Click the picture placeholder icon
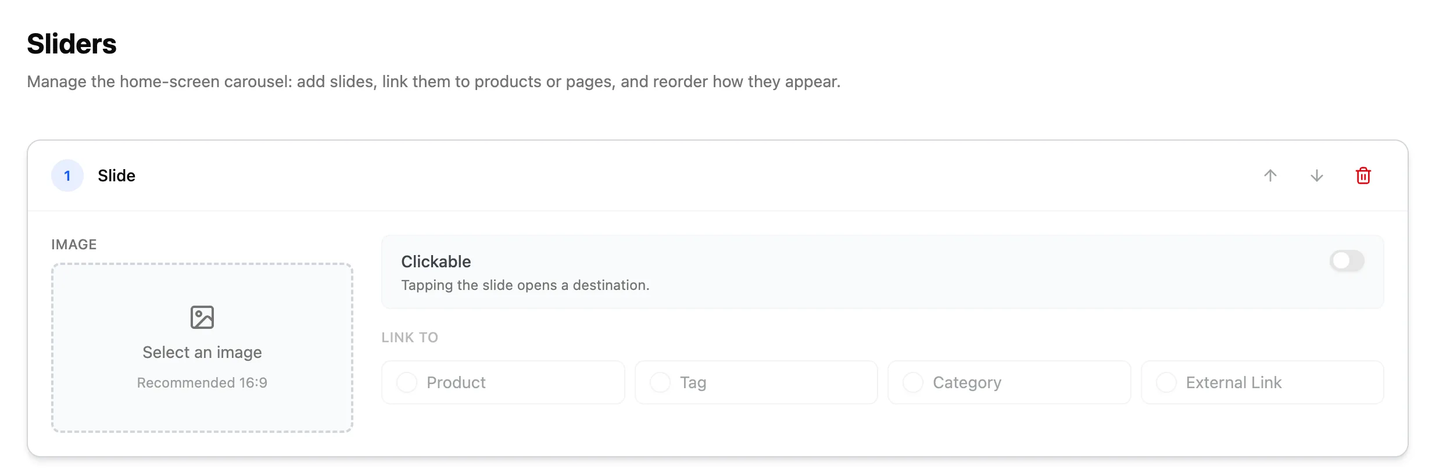 click(202, 317)
